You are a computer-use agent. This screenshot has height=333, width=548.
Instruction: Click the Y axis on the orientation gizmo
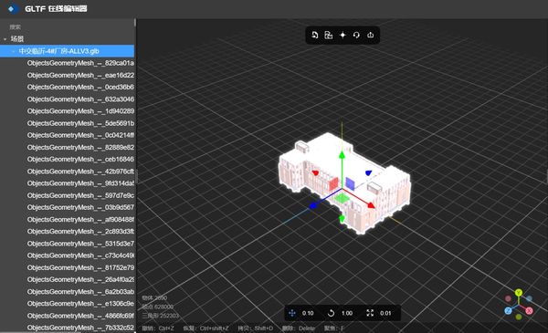pos(519,293)
